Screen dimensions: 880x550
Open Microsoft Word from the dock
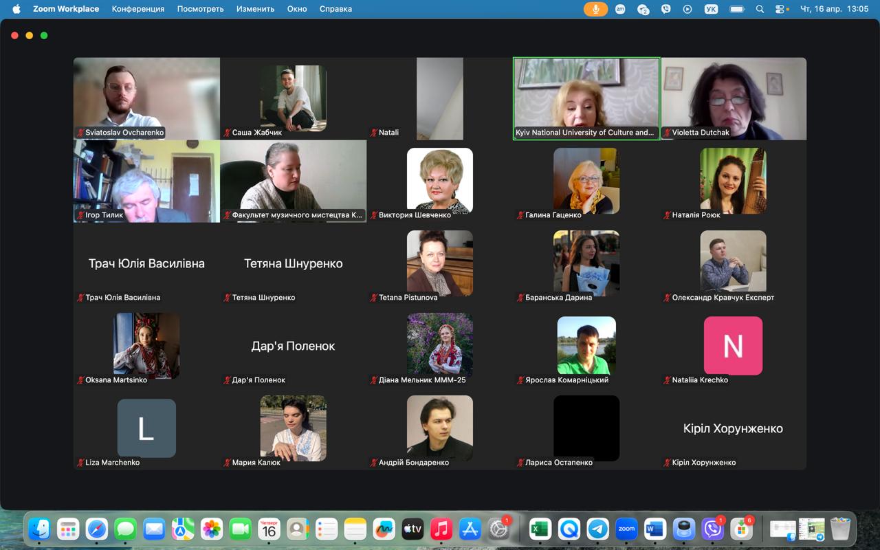click(655, 529)
